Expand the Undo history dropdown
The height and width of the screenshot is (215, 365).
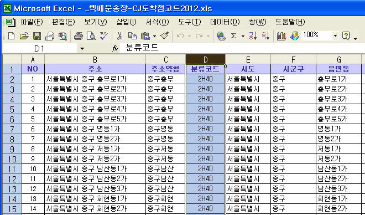tap(190, 36)
